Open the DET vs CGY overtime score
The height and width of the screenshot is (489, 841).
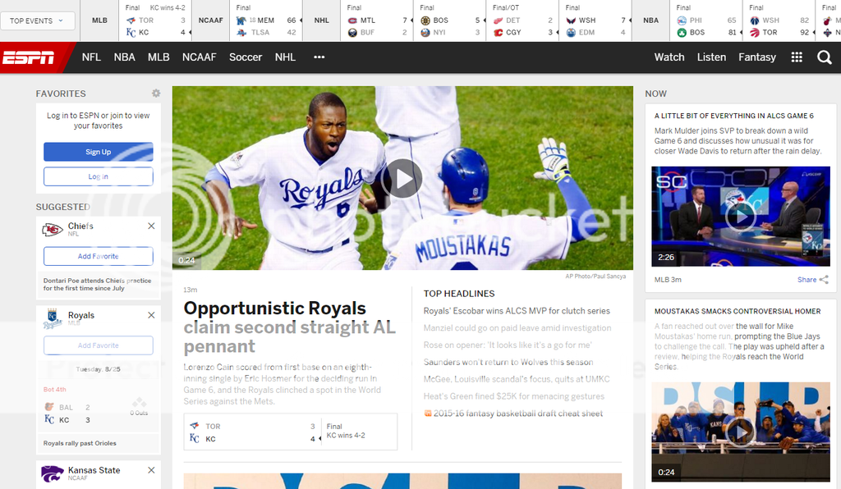pos(522,21)
